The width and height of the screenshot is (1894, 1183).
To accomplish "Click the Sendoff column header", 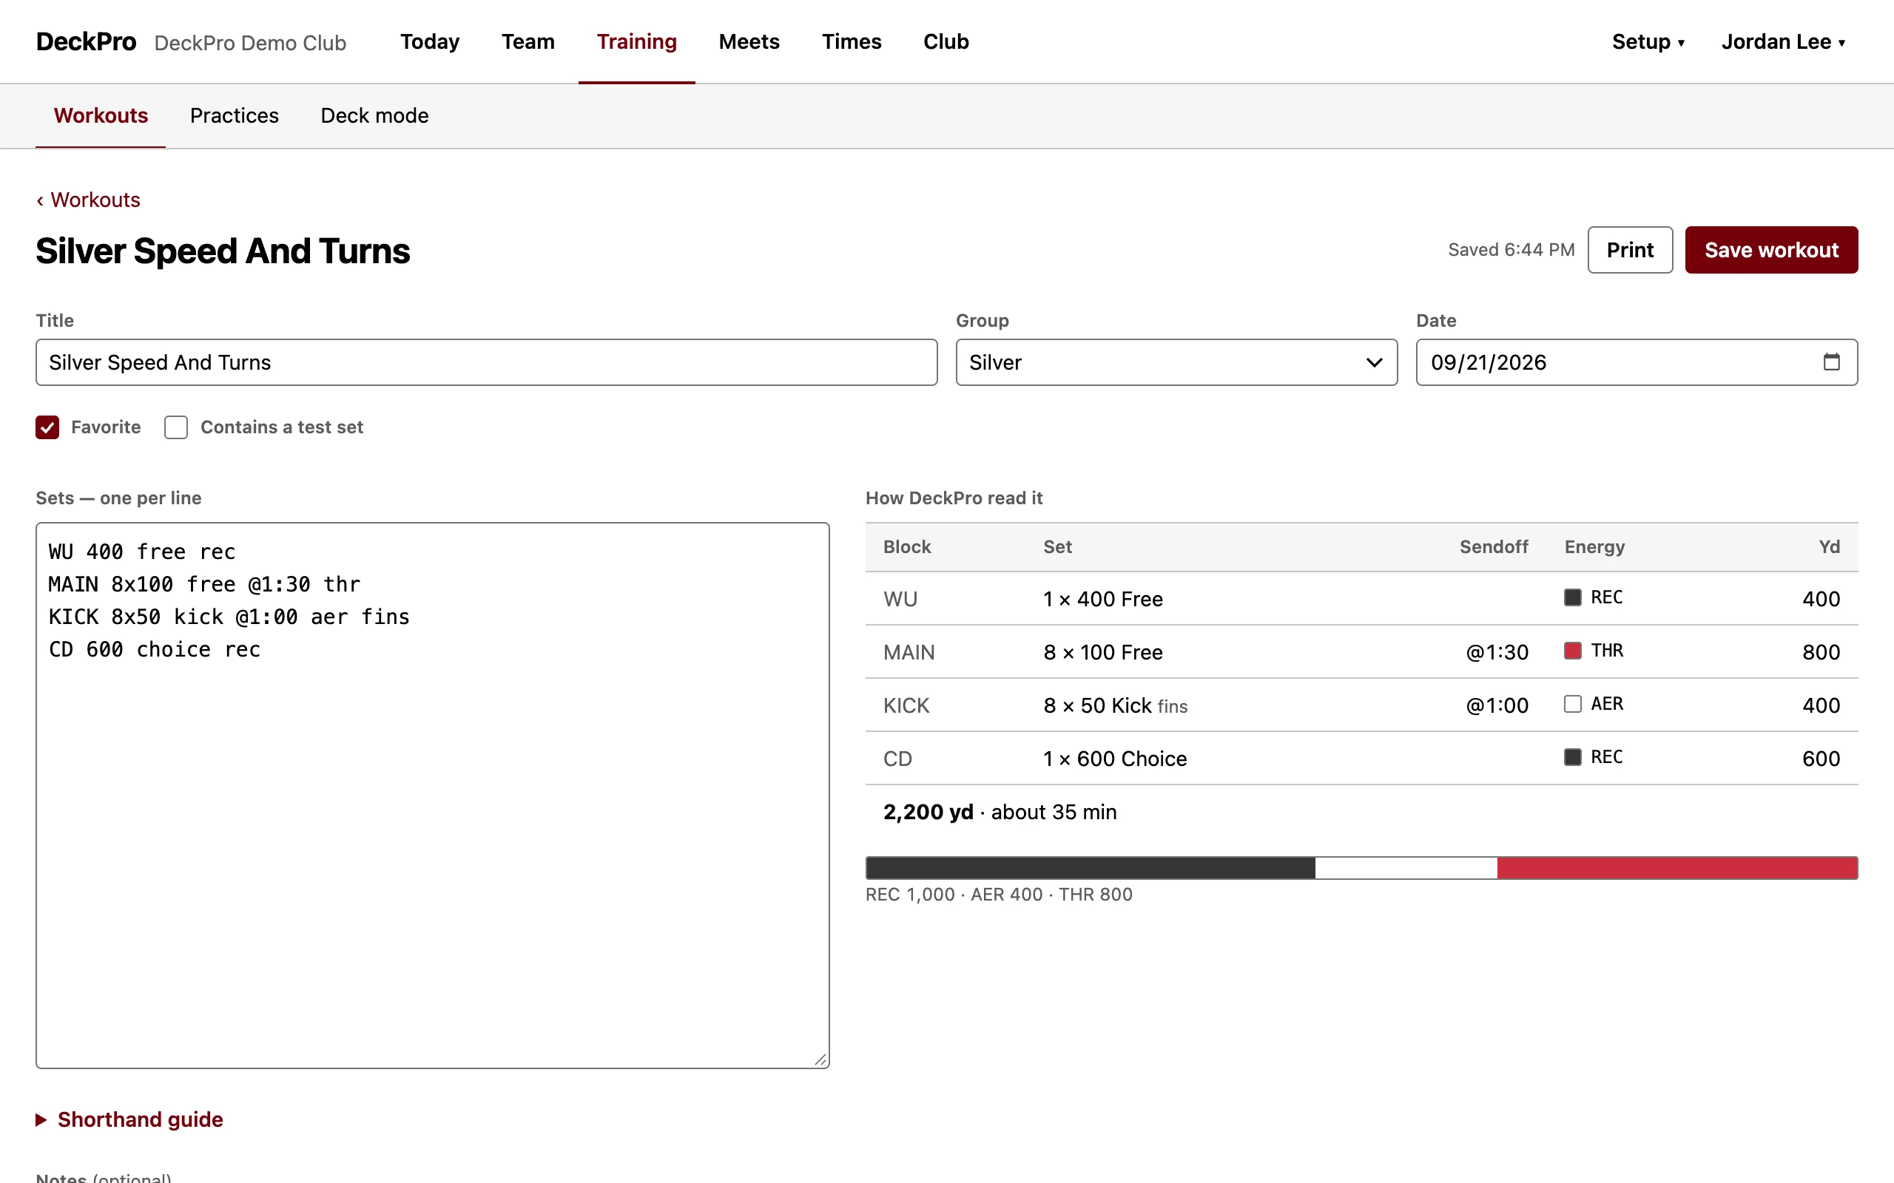I will (1493, 547).
